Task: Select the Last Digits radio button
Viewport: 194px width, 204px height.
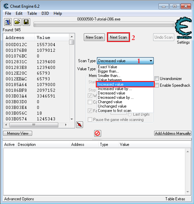Action: [130, 114]
